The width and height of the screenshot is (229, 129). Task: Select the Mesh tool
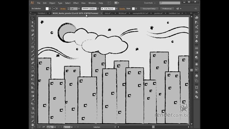pos(33,92)
